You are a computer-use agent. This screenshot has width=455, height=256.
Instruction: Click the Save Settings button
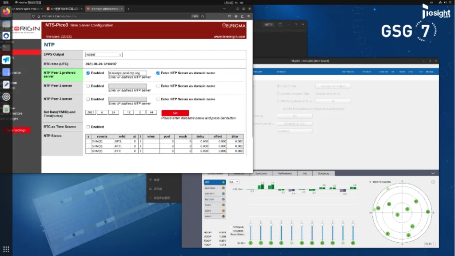tap(16, 130)
